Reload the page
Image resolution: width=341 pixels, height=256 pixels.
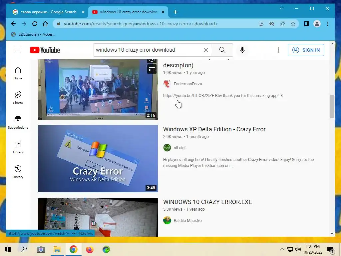tap(35, 24)
